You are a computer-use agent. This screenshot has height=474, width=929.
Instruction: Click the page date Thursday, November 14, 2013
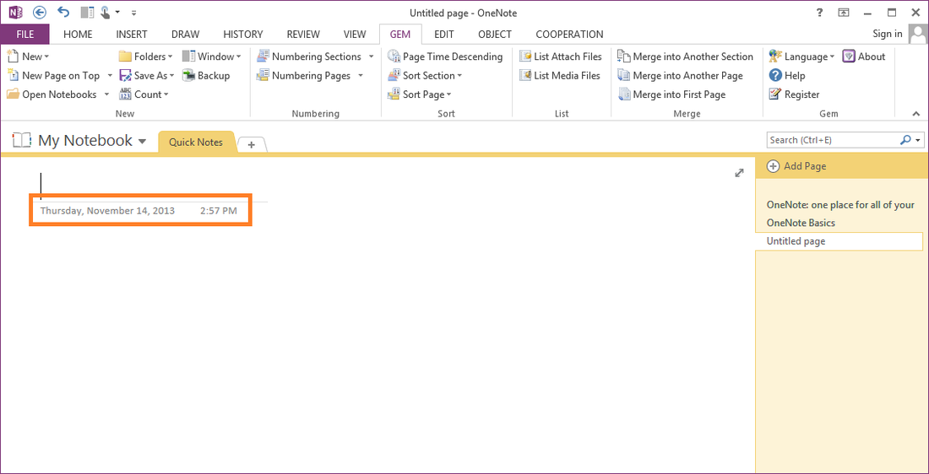click(107, 210)
